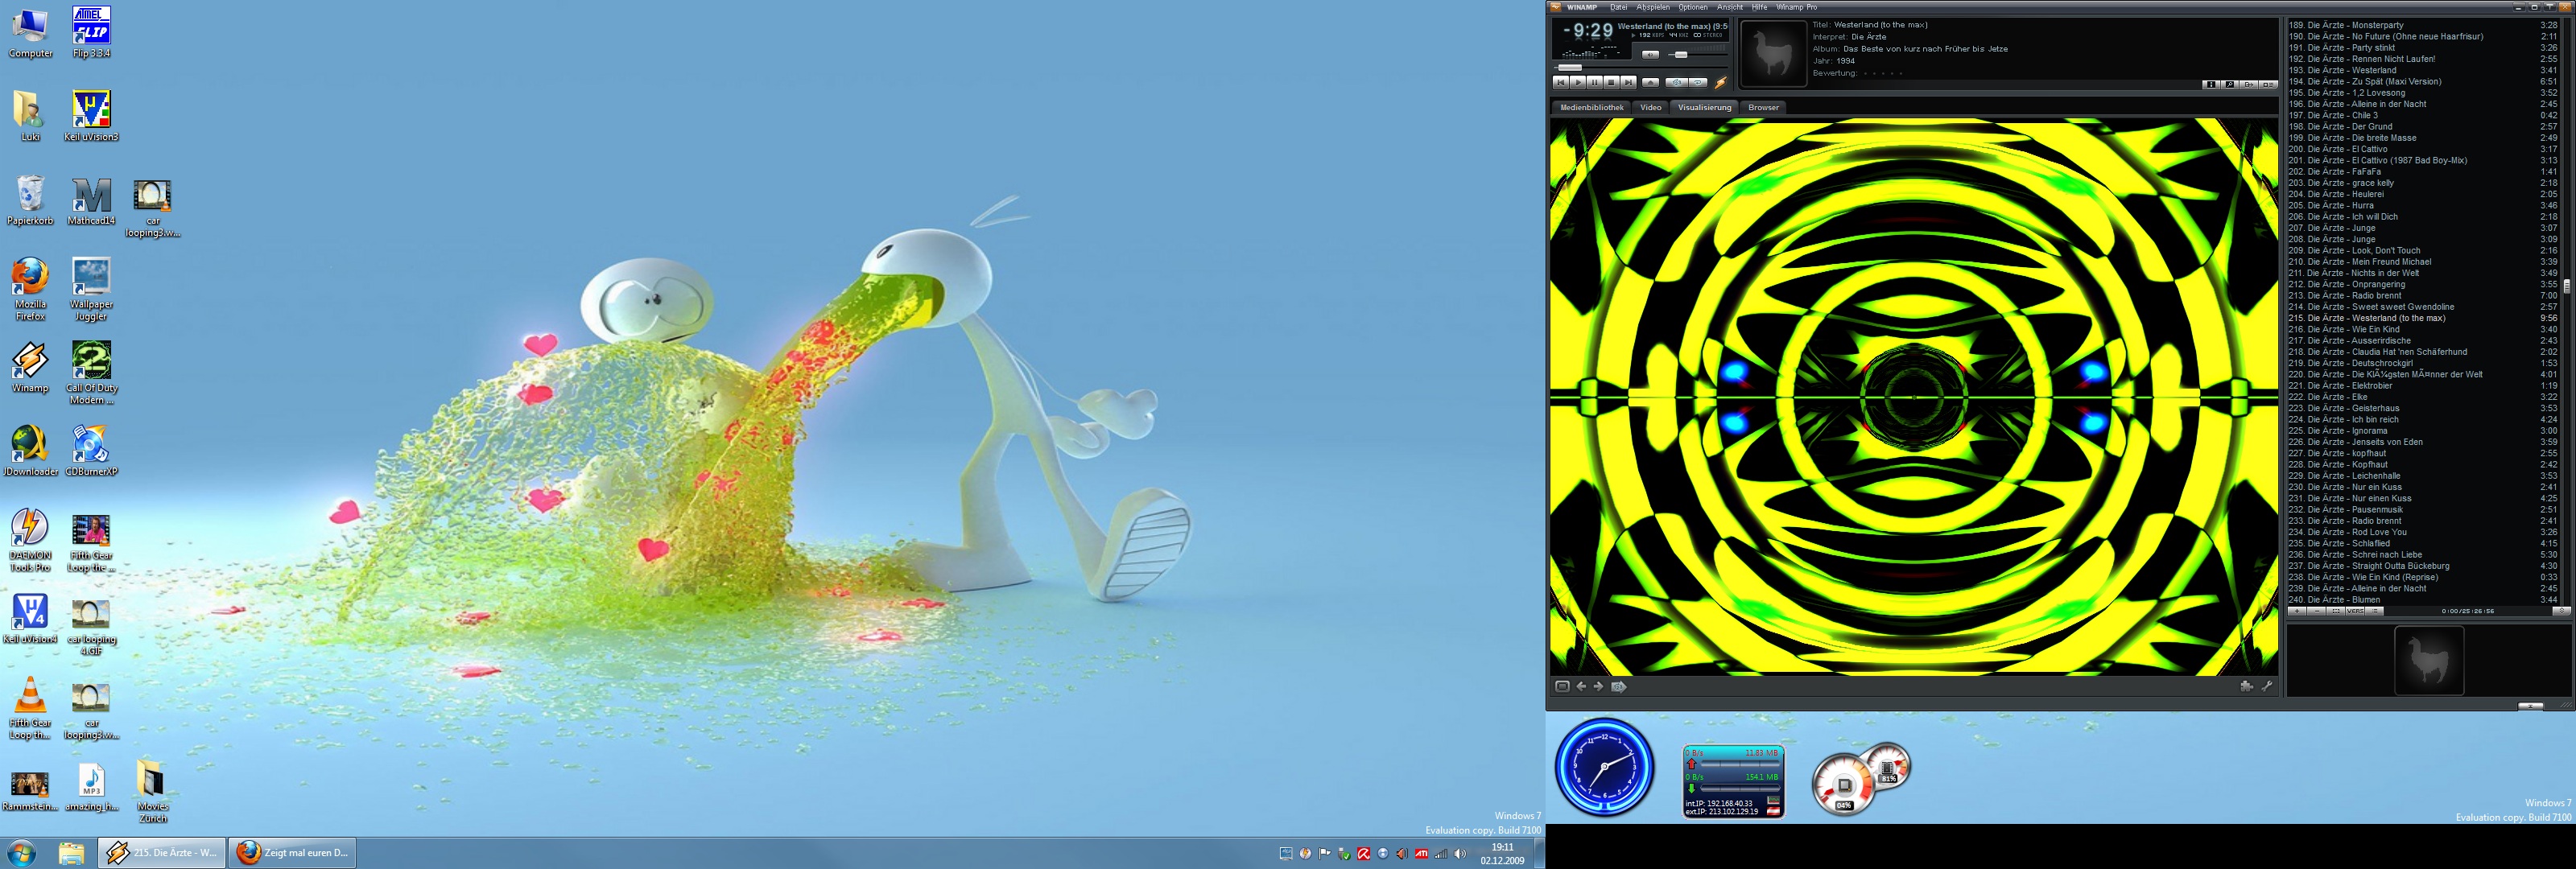Click the Winamp song position seek bar
The image size is (2576, 869).
(1640, 68)
